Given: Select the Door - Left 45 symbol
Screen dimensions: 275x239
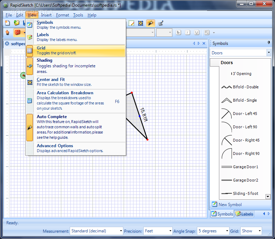Looking at the screenshot, I should [x=239, y=114].
